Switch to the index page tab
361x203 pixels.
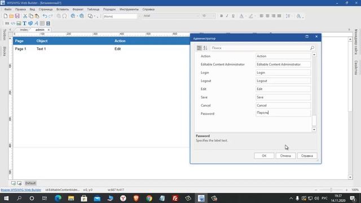pos(24,30)
